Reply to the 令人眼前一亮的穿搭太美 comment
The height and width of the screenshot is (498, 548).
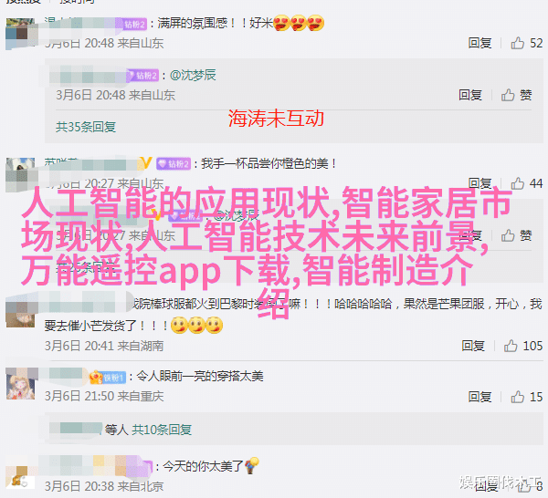click(x=479, y=397)
